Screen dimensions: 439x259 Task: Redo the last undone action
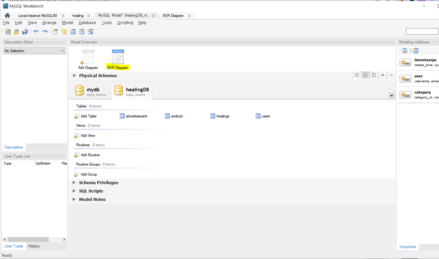(45, 32)
